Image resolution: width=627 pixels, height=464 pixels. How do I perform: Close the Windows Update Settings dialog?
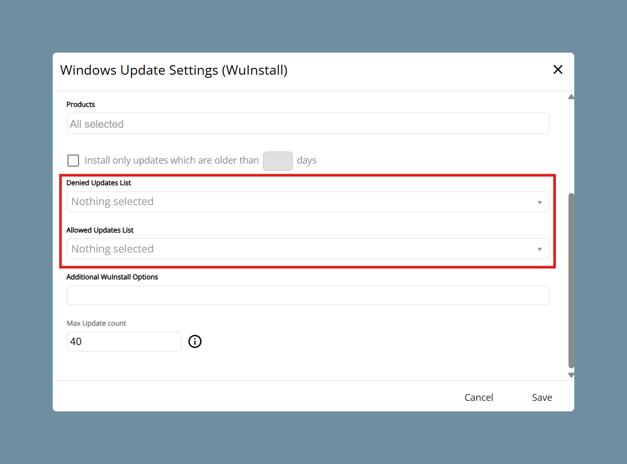tap(558, 69)
